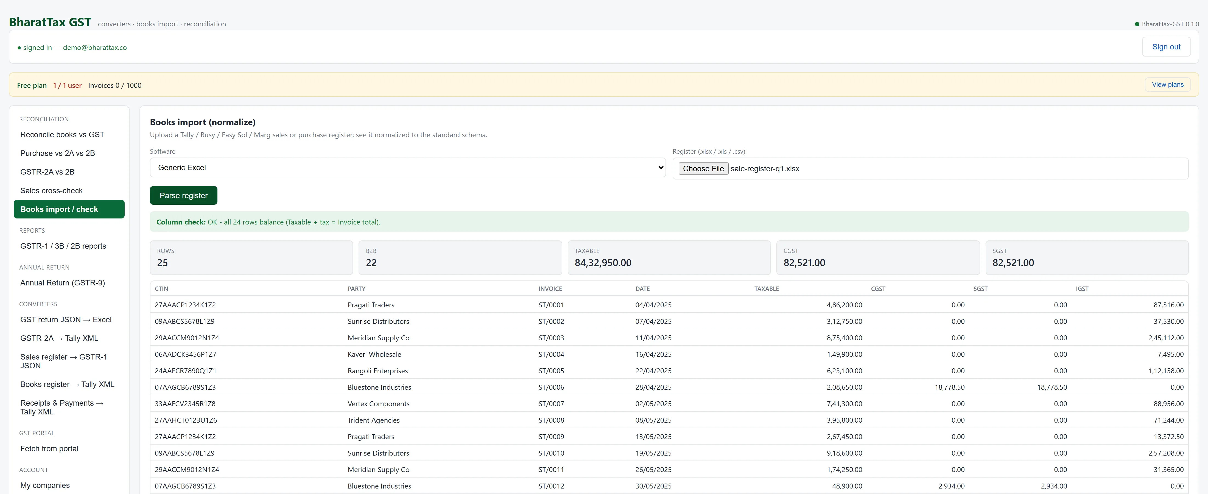Click IGST value 31,365.00
The height and width of the screenshot is (494, 1208).
[x=1169, y=470]
